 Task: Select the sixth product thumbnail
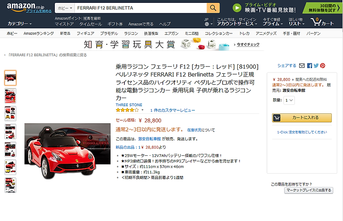tap(10, 167)
